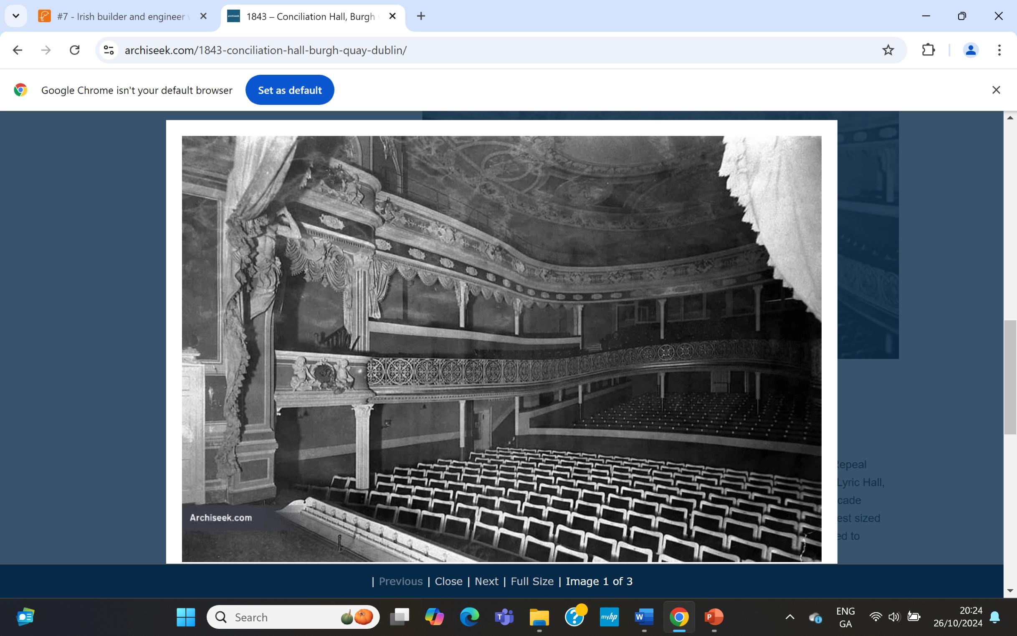Reload the page with the refresh icon

tap(75, 50)
